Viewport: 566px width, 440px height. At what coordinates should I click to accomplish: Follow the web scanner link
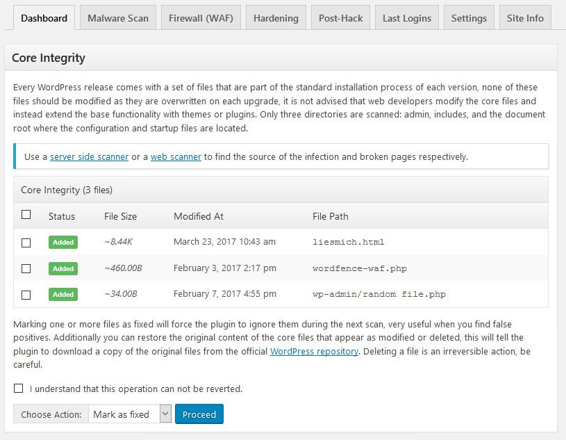point(176,157)
